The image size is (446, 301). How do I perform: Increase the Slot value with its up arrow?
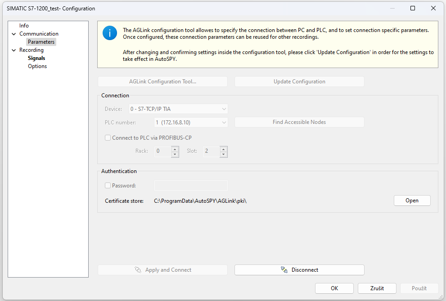[224, 149]
